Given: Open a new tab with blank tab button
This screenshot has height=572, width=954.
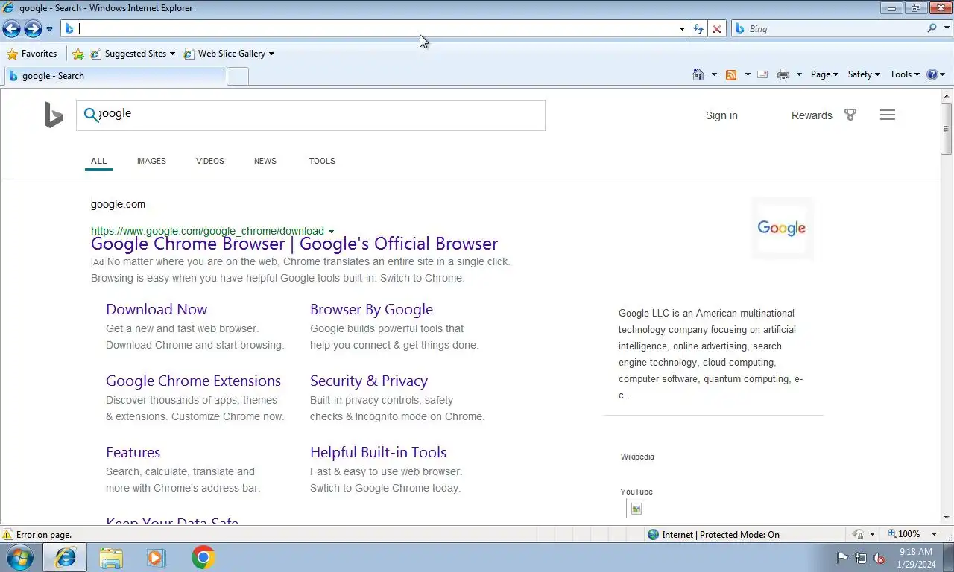Looking at the screenshot, I should [238, 76].
